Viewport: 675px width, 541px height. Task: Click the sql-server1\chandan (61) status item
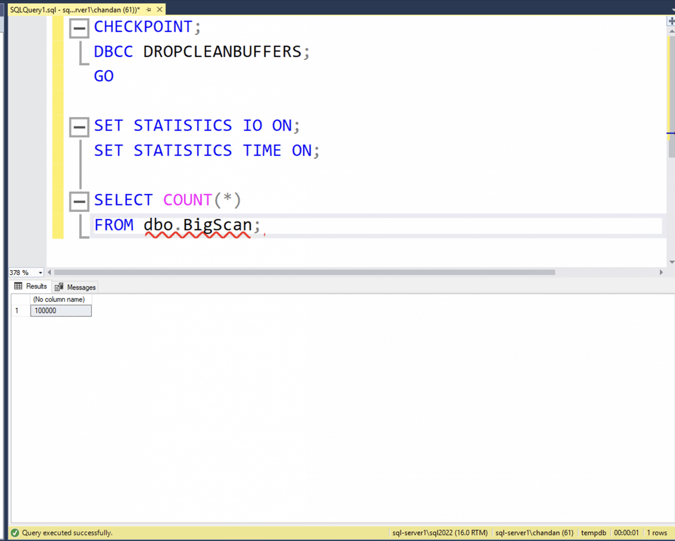[534, 533]
